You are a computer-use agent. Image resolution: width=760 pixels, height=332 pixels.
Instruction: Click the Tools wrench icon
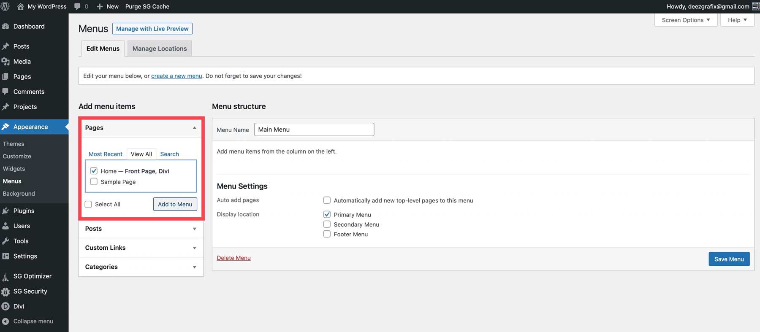(5, 241)
